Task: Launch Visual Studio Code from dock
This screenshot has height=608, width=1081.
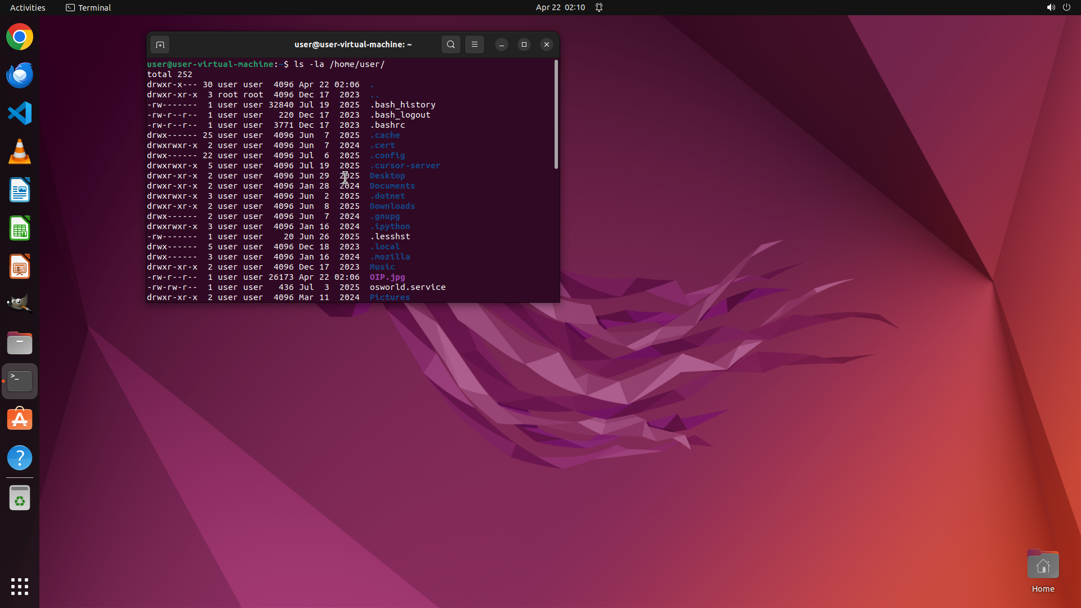Action: pyautogui.click(x=20, y=114)
